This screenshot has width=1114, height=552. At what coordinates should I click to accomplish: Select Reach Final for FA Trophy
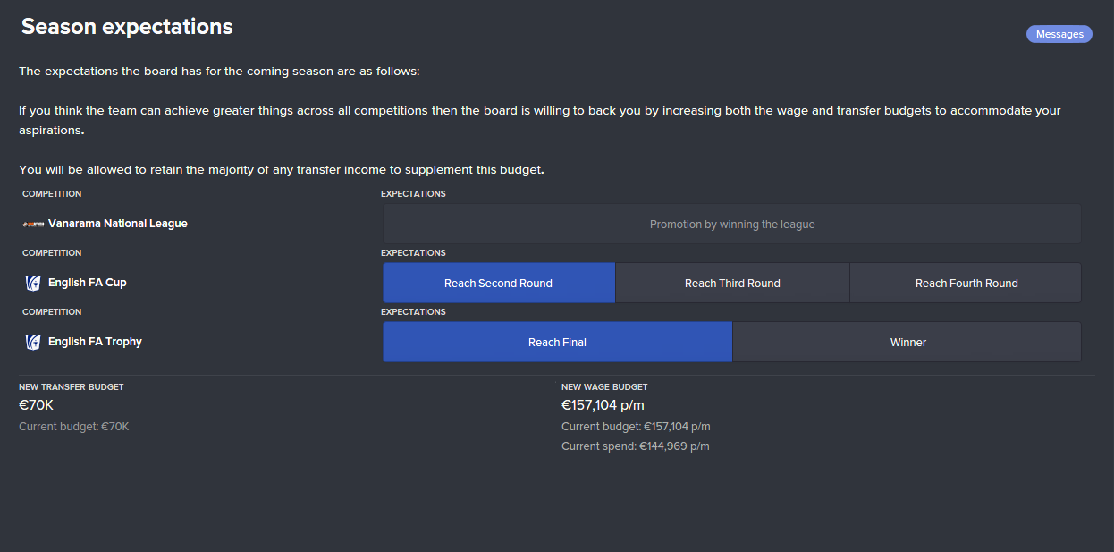click(557, 343)
